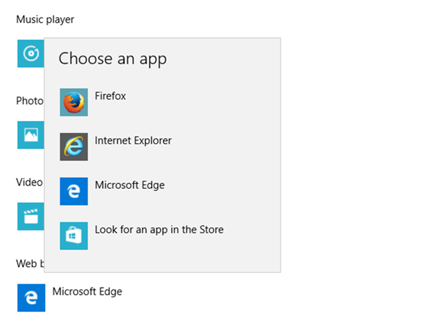This screenshot has width=435, height=325.
Task: Click the Edge icon under Web browser
Action: coord(31,297)
